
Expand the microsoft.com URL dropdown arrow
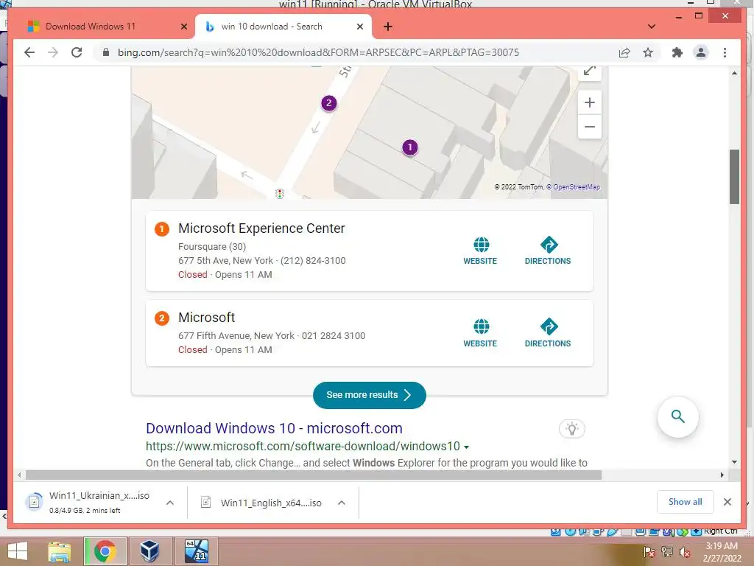466,447
